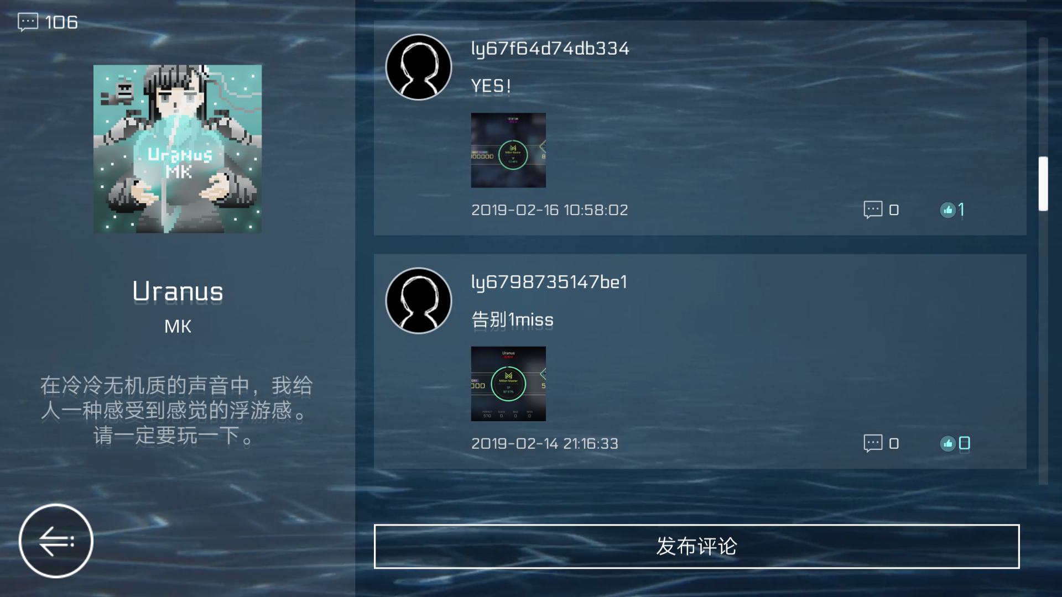Viewport: 1062px width, 597px height.
Task: Like the comment by ly67f64d74db334
Action: pyautogui.click(x=948, y=210)
